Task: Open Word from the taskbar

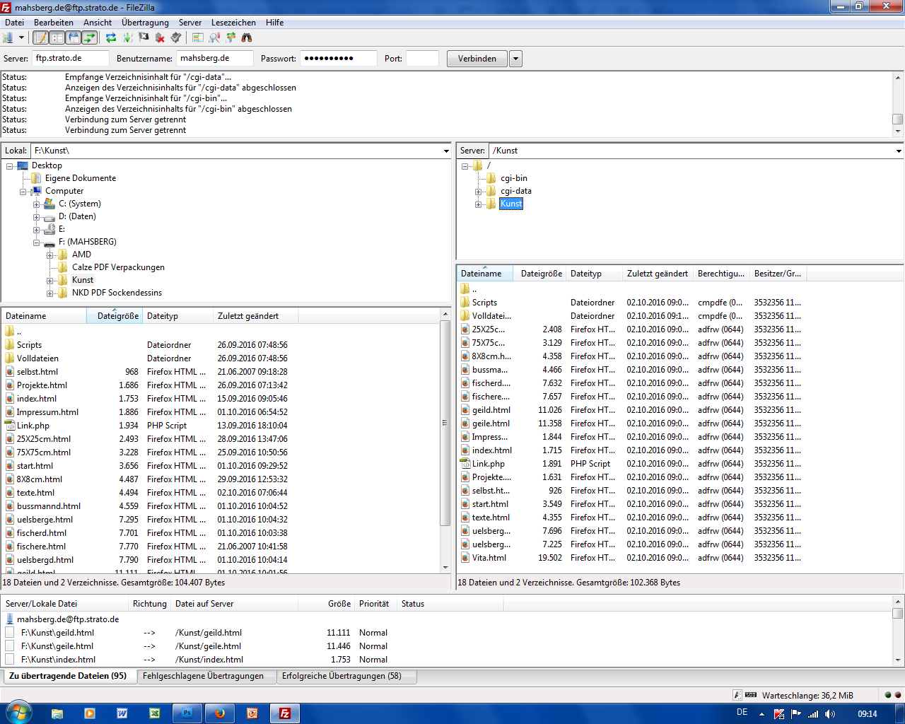Action: point(122,713)
